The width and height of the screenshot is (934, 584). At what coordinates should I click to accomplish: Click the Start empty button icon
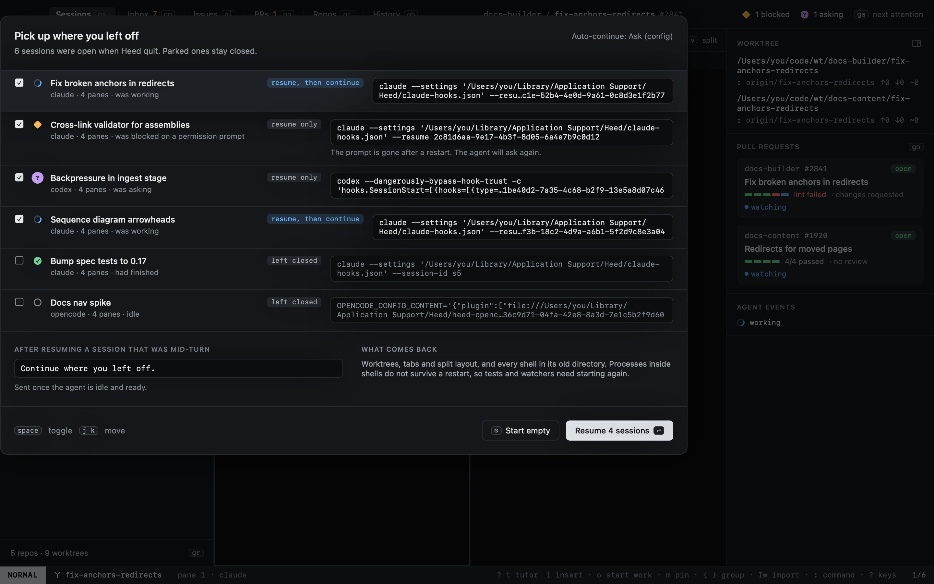[496, 430]
